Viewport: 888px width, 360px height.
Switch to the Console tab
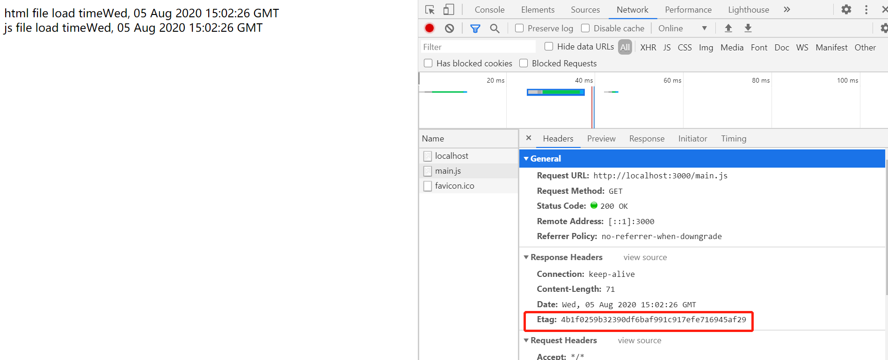489,10
